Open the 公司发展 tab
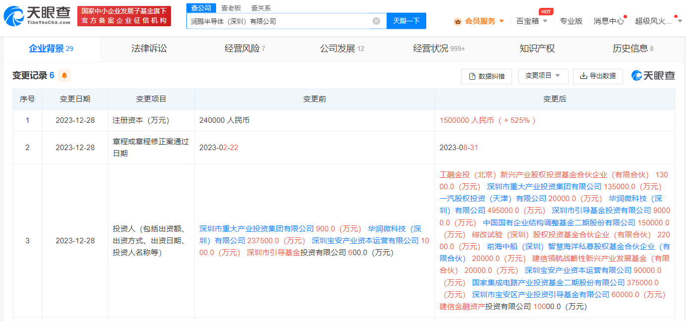This screenshot has height=321, width=686. 342,49
